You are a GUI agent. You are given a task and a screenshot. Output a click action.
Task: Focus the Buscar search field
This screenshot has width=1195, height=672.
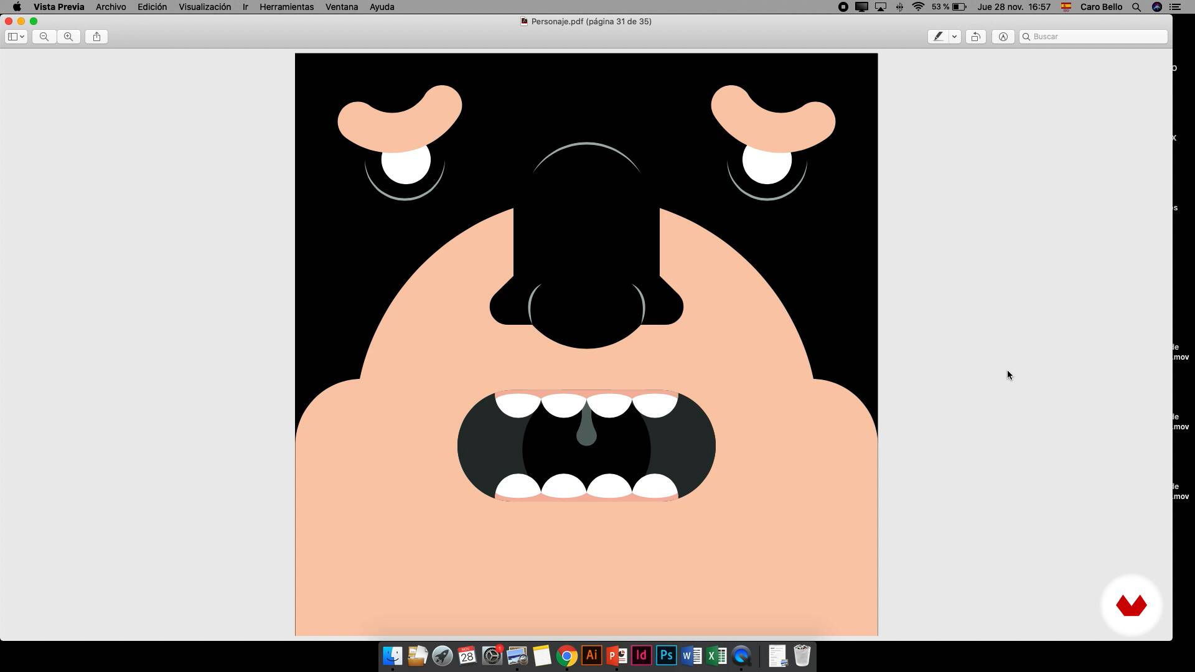[x=1094, y=37]
